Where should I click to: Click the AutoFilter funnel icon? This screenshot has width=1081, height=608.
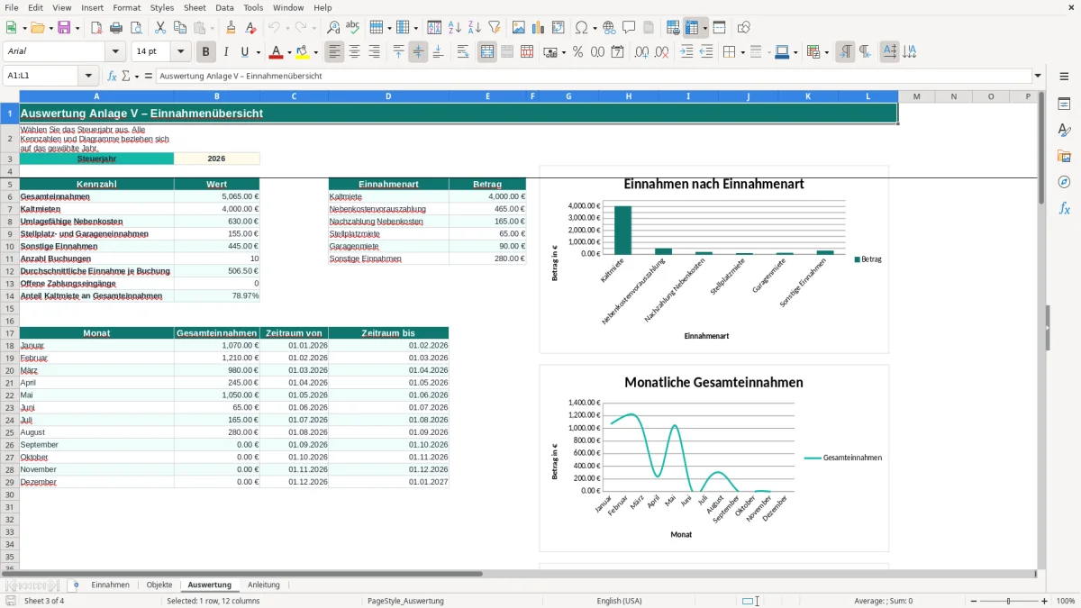coord(494,28)
